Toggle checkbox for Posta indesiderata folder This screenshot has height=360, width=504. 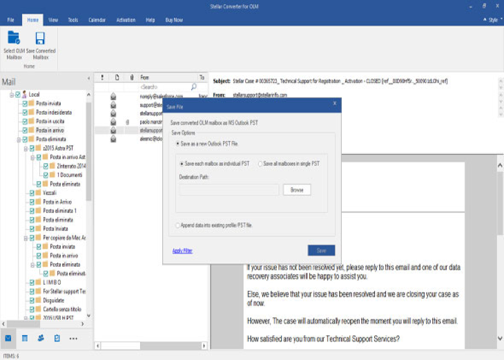click(x=25, y=112)
